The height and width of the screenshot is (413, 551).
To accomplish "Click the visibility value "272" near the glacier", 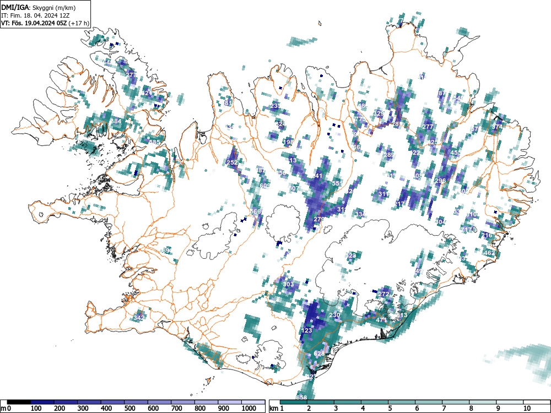I will click(x=384, y=294).
